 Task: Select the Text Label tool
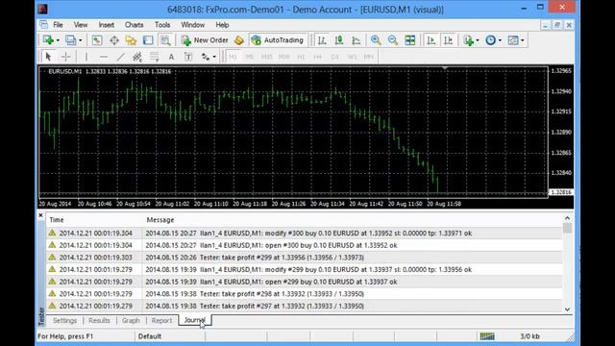pyautogui.click(x=188, y=57)
